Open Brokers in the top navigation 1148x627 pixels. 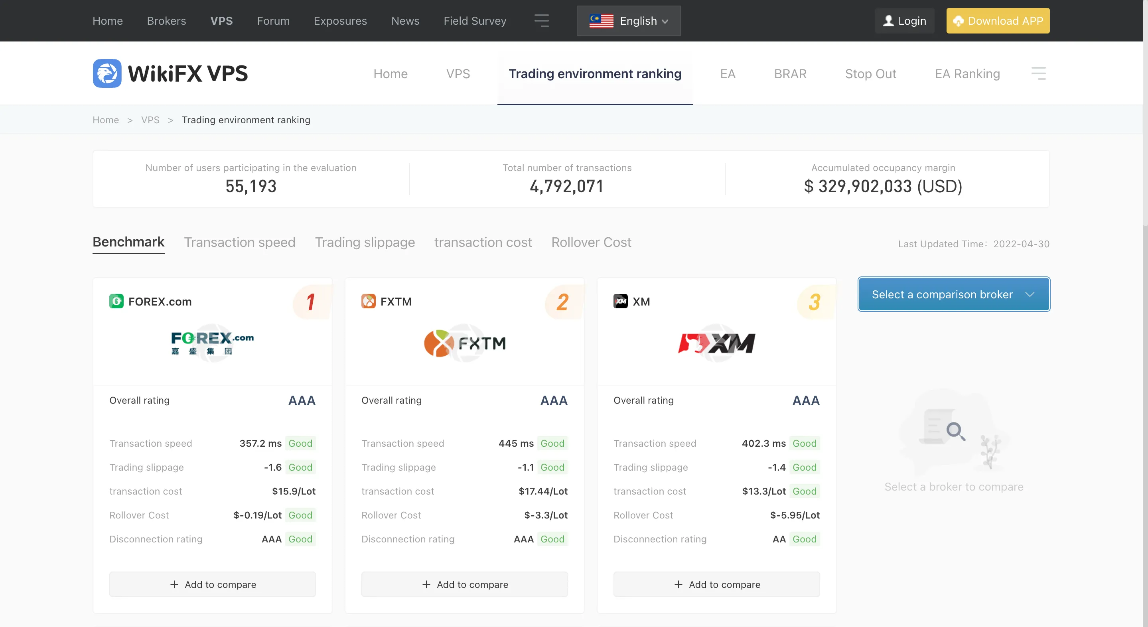pyautogui.click(x=167, y=20)
